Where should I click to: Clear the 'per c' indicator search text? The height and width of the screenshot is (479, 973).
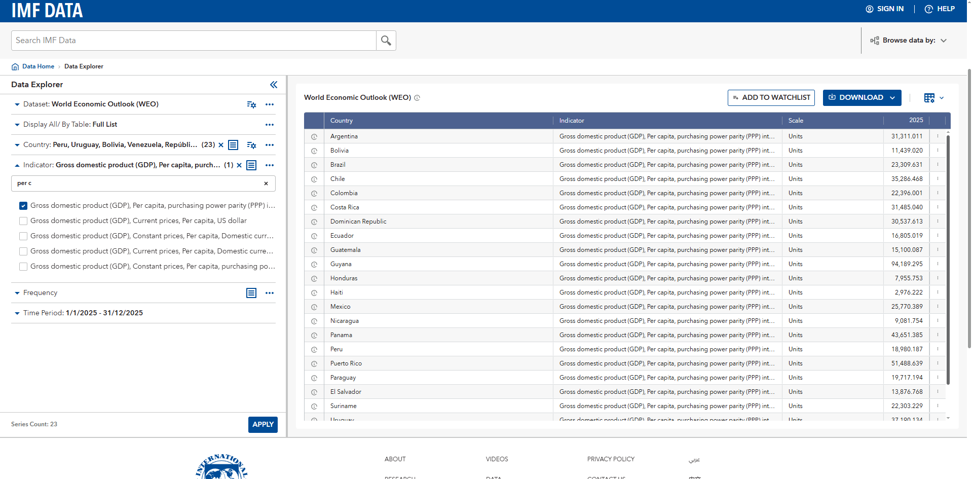[x=266, y=183]
